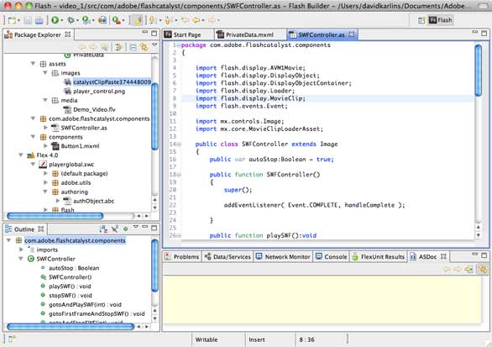Open Outline view menu triangle
The height and width of the screenshot is (347, 492).
[x=135, y=226]
